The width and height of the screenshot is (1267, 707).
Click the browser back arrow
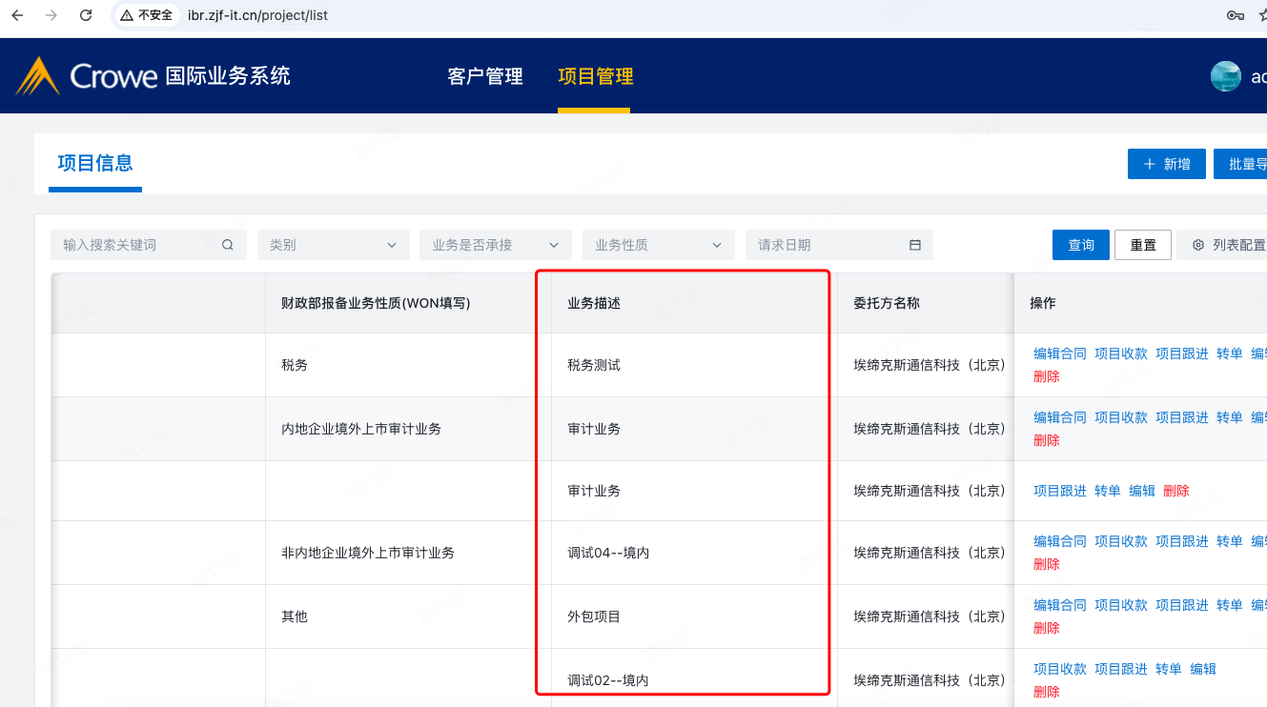point(17,15)
